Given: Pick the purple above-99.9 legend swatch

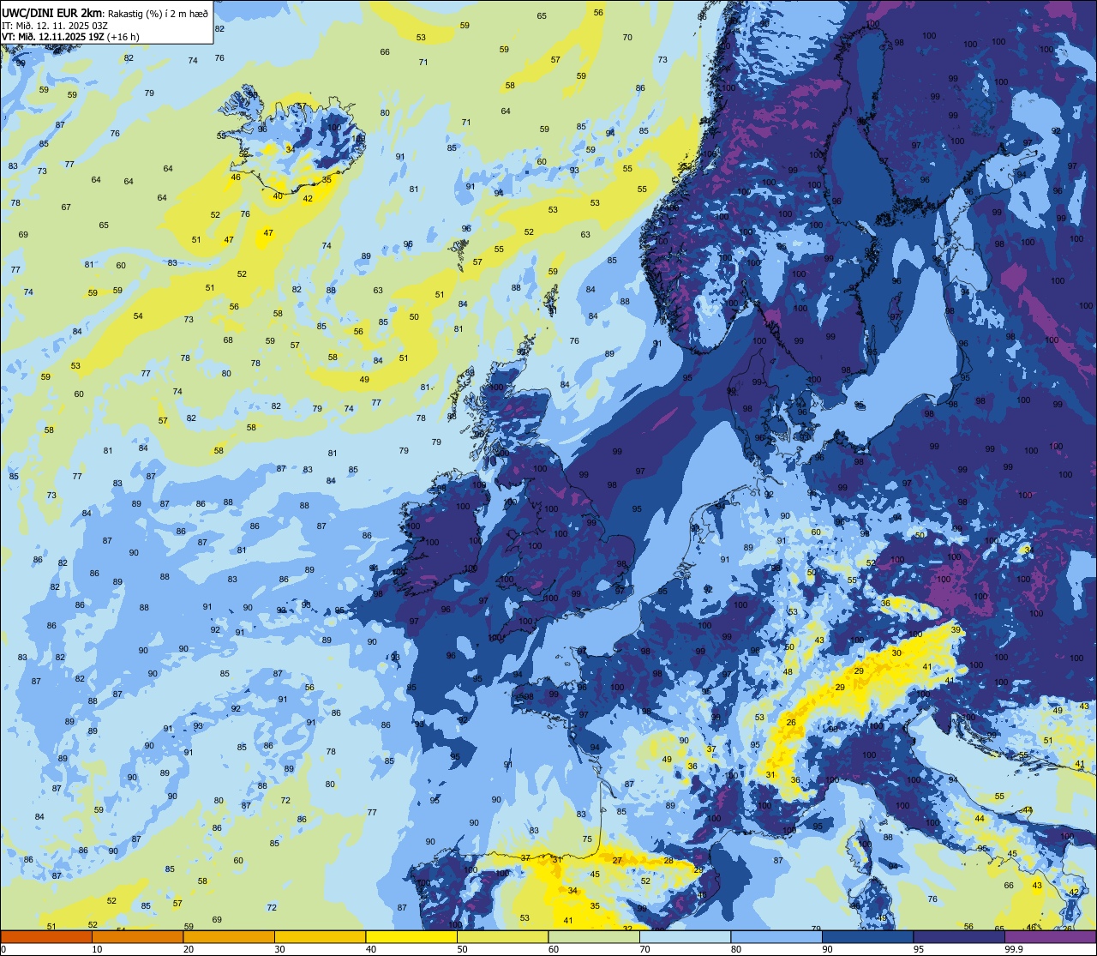Looking at the screenshot, I should click(x=1050, y=936).
